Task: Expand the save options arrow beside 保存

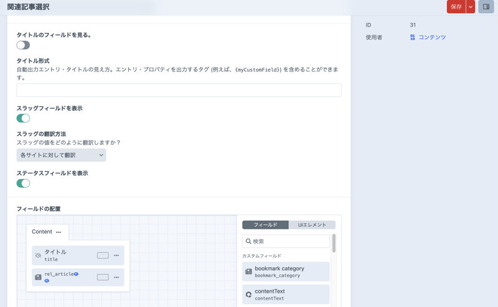Action: (471, 7)
